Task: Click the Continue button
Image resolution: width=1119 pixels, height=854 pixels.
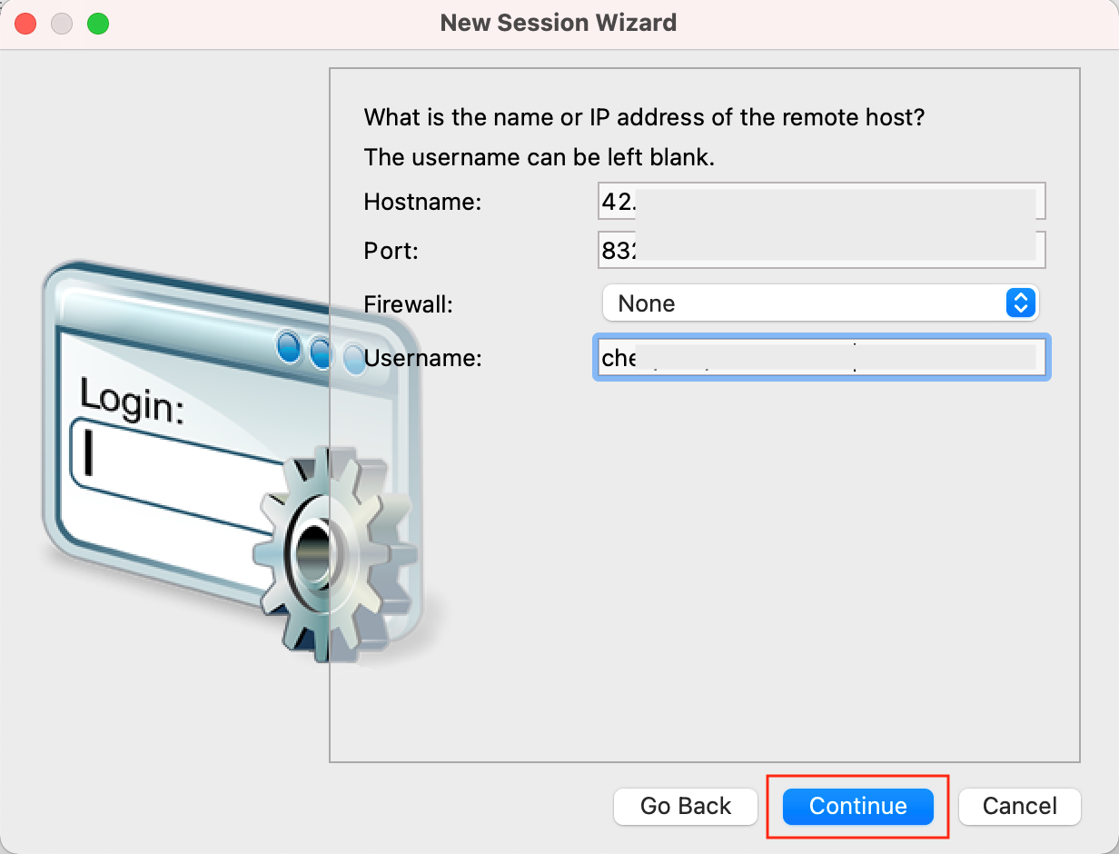Action: [x=858, y=806]
